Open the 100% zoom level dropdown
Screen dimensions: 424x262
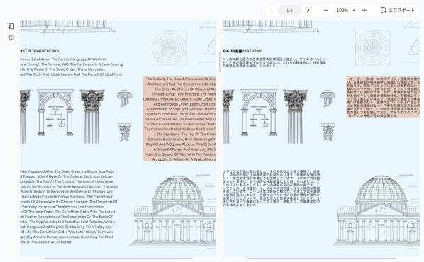(x=345, y=10)
